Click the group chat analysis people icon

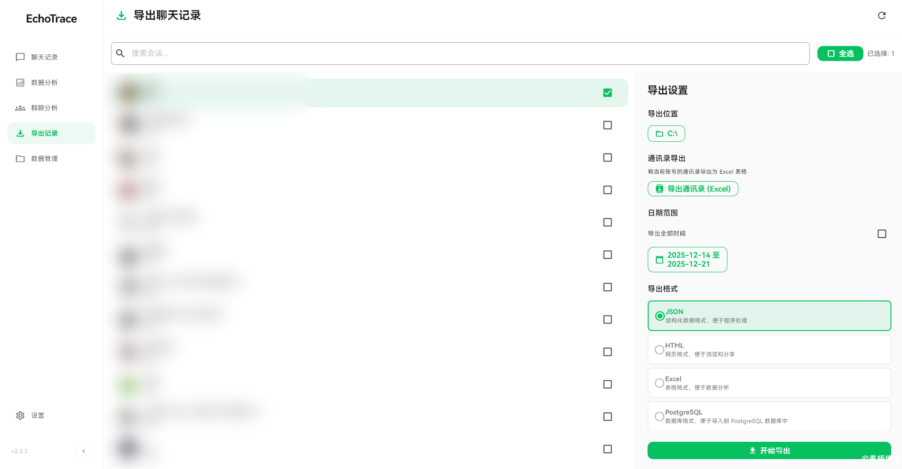[20, 108]
